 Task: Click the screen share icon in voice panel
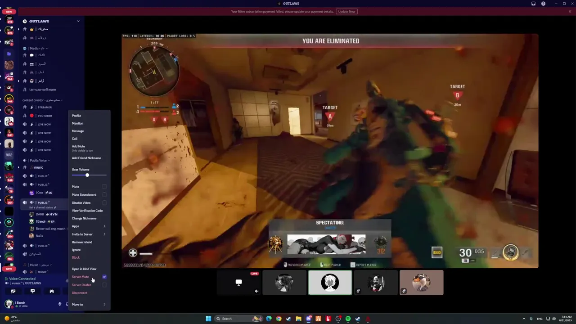[x=32, y=291]
